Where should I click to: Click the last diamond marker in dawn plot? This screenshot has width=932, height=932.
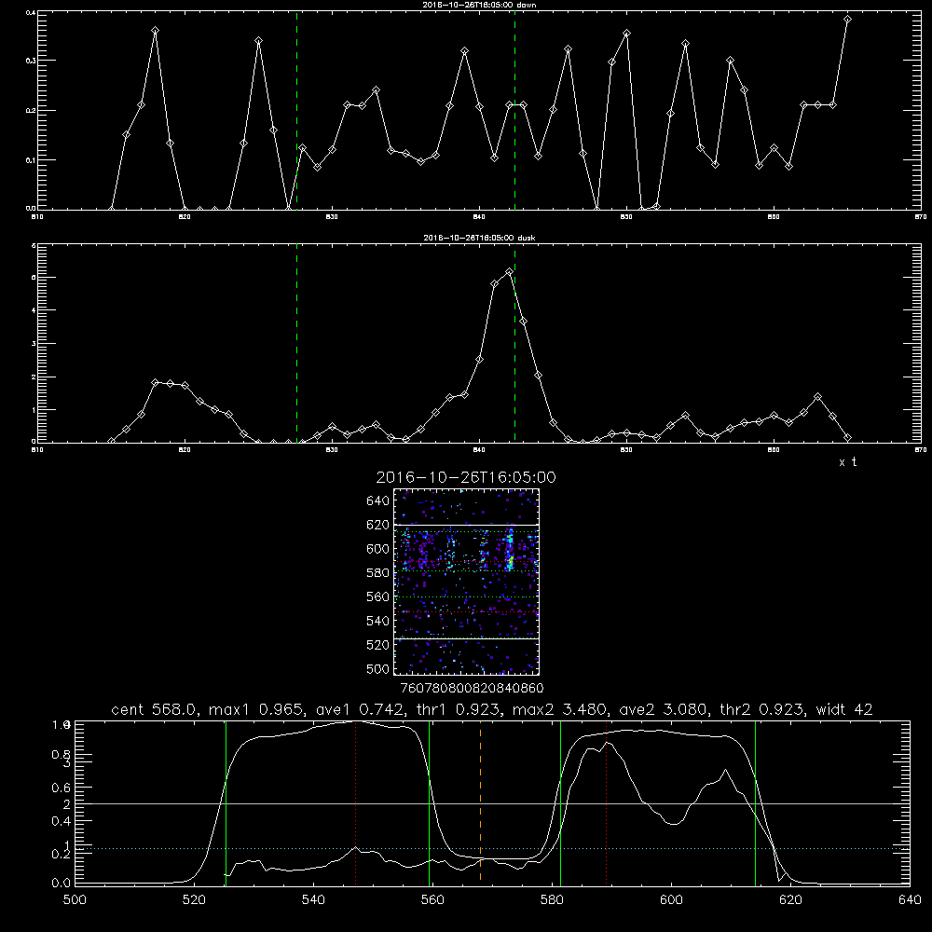click(x=847, y=20)
